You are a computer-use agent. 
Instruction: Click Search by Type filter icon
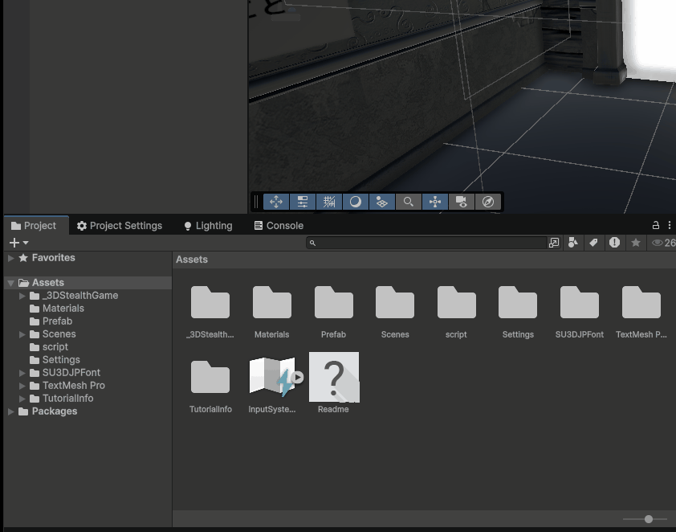click(x=573, y=243)
